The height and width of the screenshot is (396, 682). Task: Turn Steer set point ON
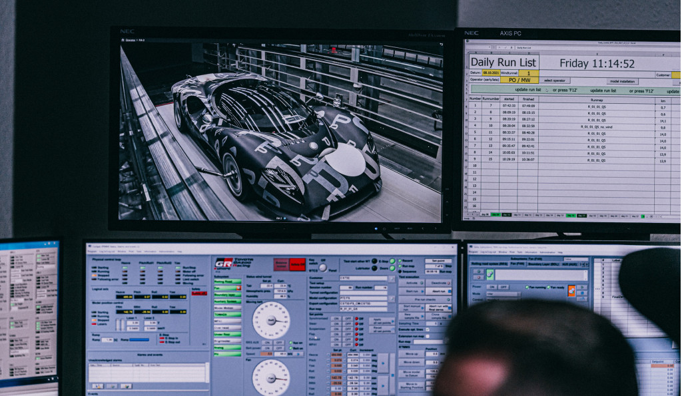pos(336,324)
